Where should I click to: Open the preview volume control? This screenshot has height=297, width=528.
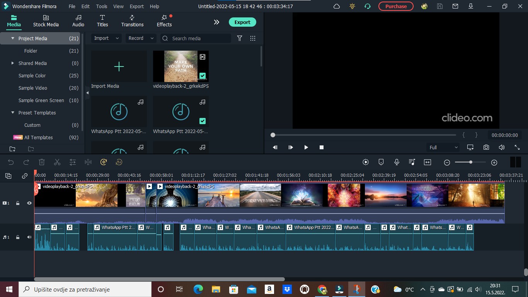pos(502,147)
